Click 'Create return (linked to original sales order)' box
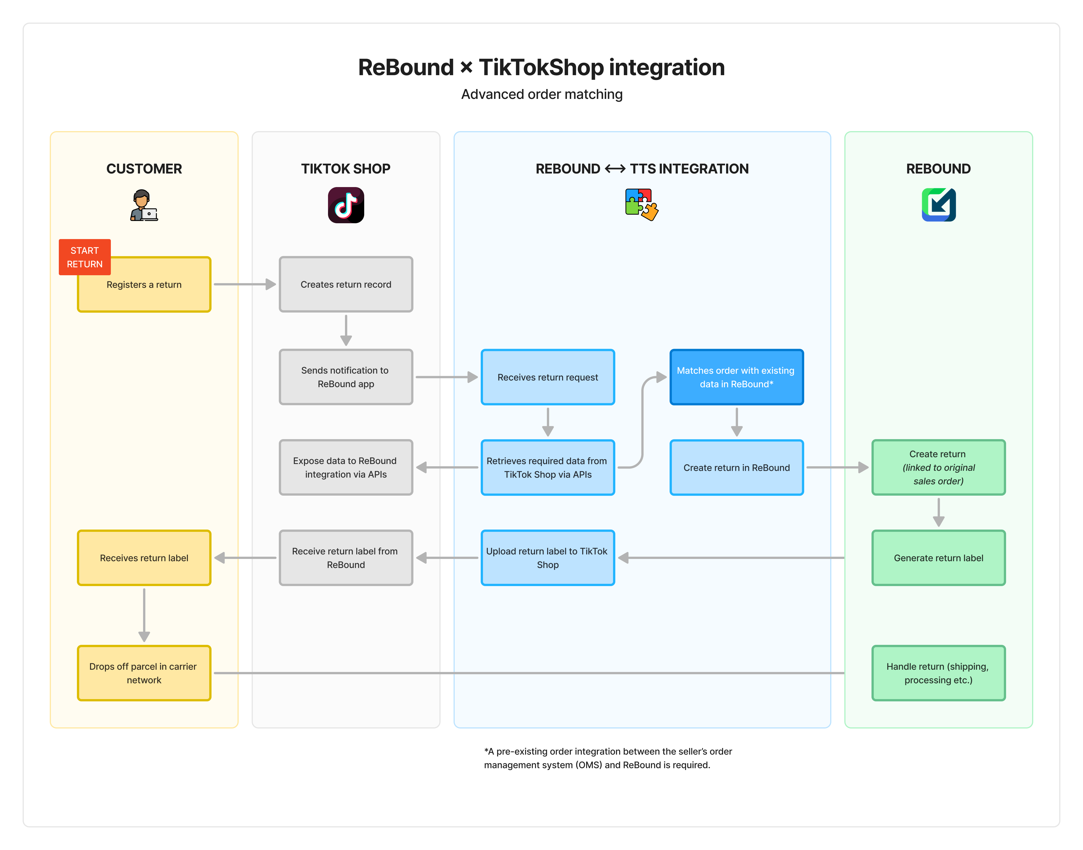This screenshot has height=850, width=1083. point(939,468)
